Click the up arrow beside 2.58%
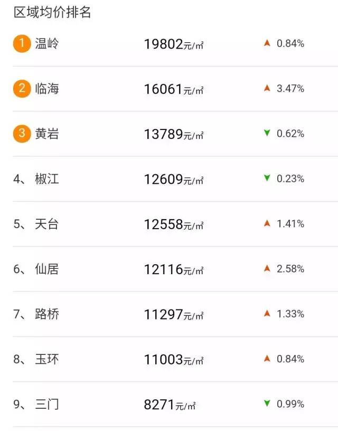The height and width of the screenshot is (431, 338). (x=267, y=268)
